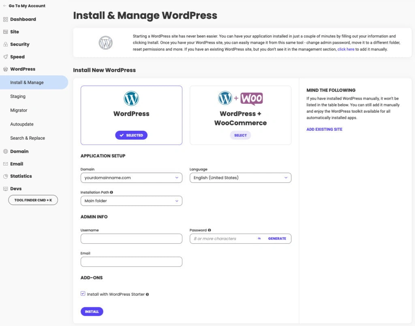Expand the Language dropdown
The height and width of the screenshot is (326, 415).
[240, 178]
